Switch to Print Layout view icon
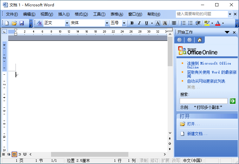 [14, 154]
